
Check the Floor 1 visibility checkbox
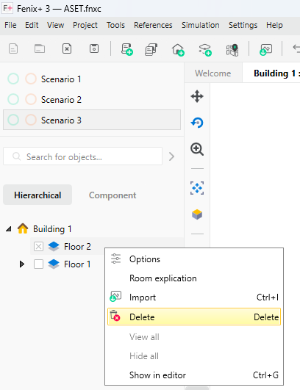tap(38, 264)
